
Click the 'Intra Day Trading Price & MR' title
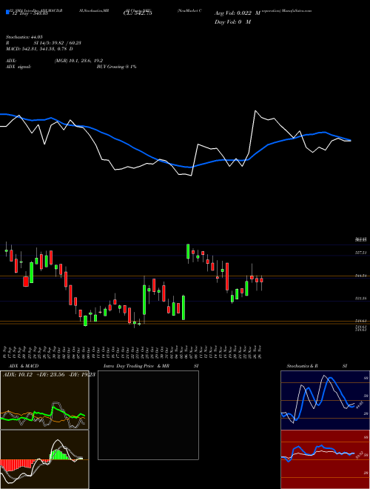(x=136, y=366)
